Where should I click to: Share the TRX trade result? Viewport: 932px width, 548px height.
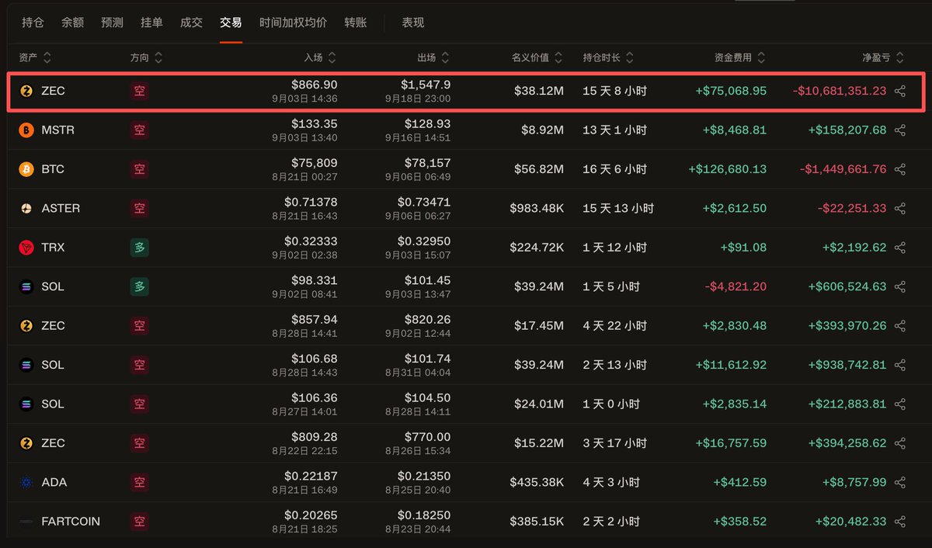click(x=900, y=248)
